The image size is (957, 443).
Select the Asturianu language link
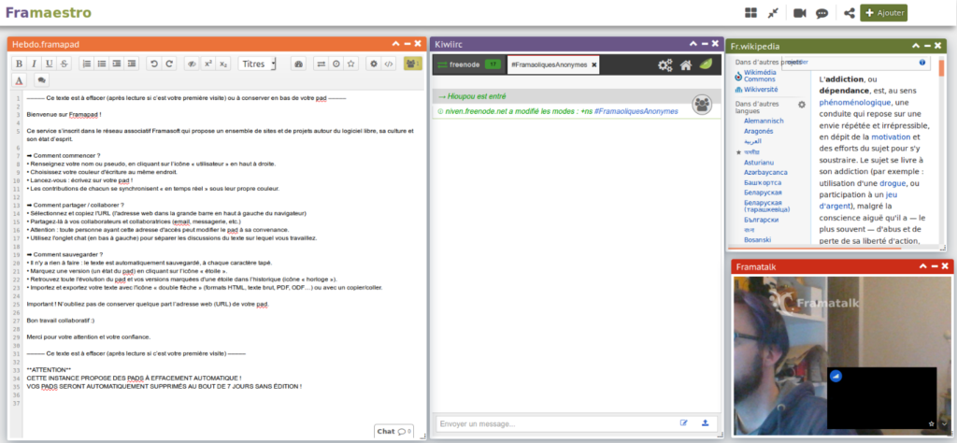[x=759, y=163]
